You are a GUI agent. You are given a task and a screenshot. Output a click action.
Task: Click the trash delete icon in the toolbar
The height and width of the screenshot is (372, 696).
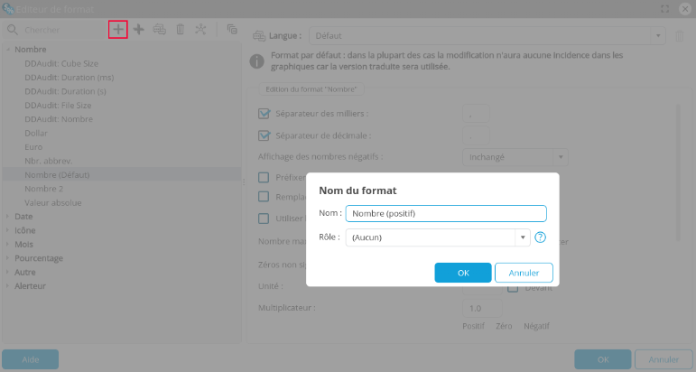pyautogui.click(x=180, y=29)
